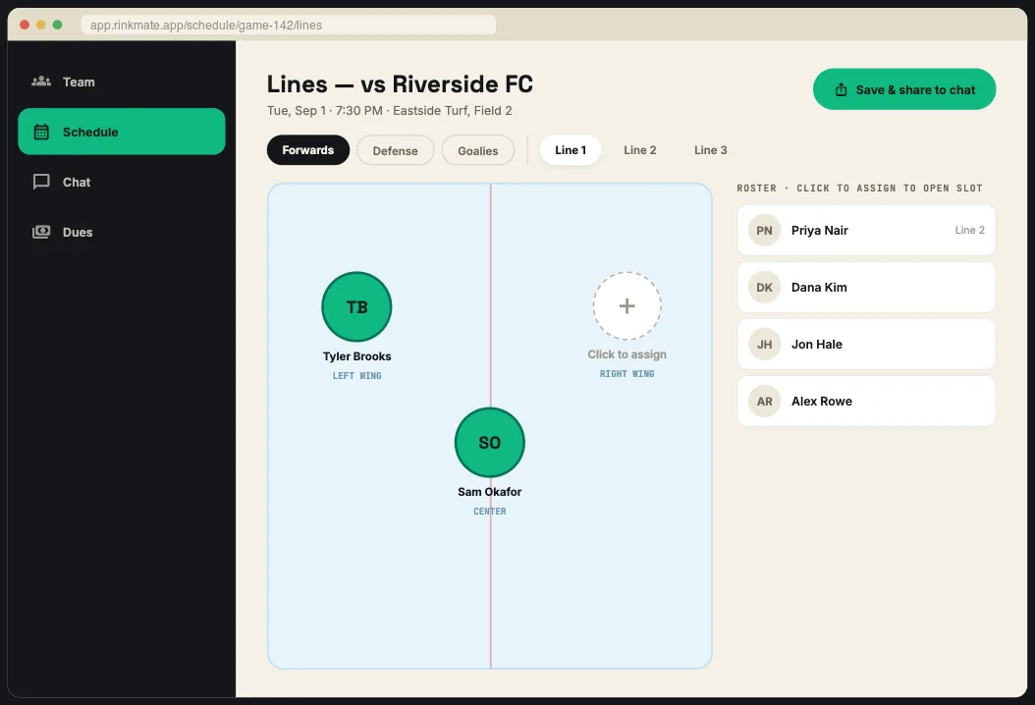Select the Line 3 tab
The width and height of the screenshot is (1035, 705).
(x=710, y=150)
